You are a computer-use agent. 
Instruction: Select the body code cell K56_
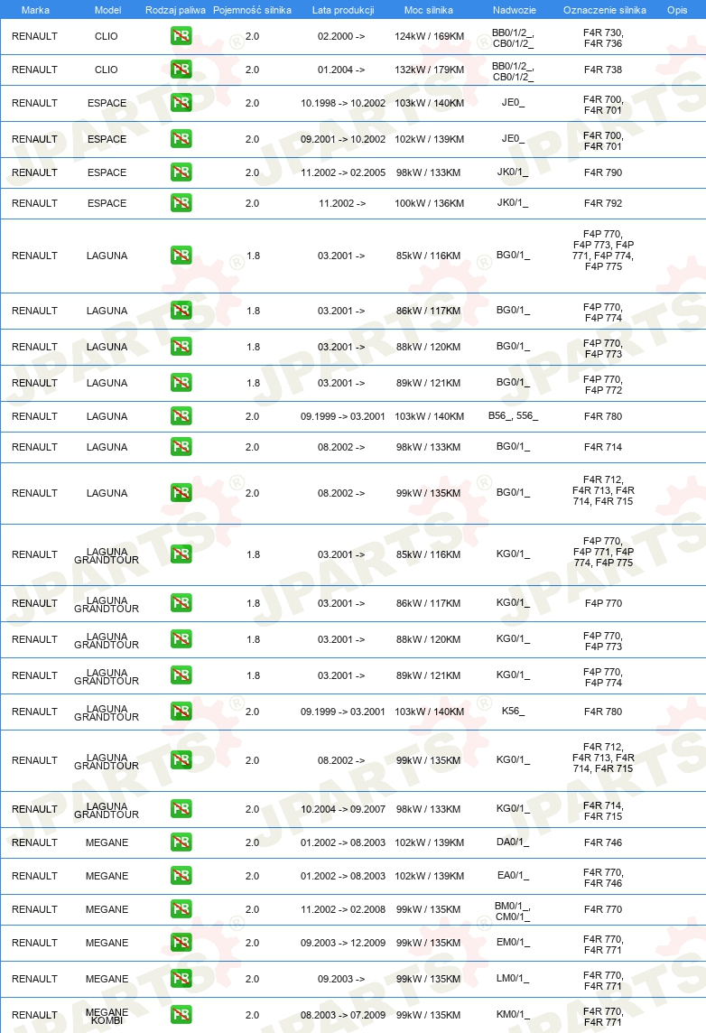coord(513,711)
